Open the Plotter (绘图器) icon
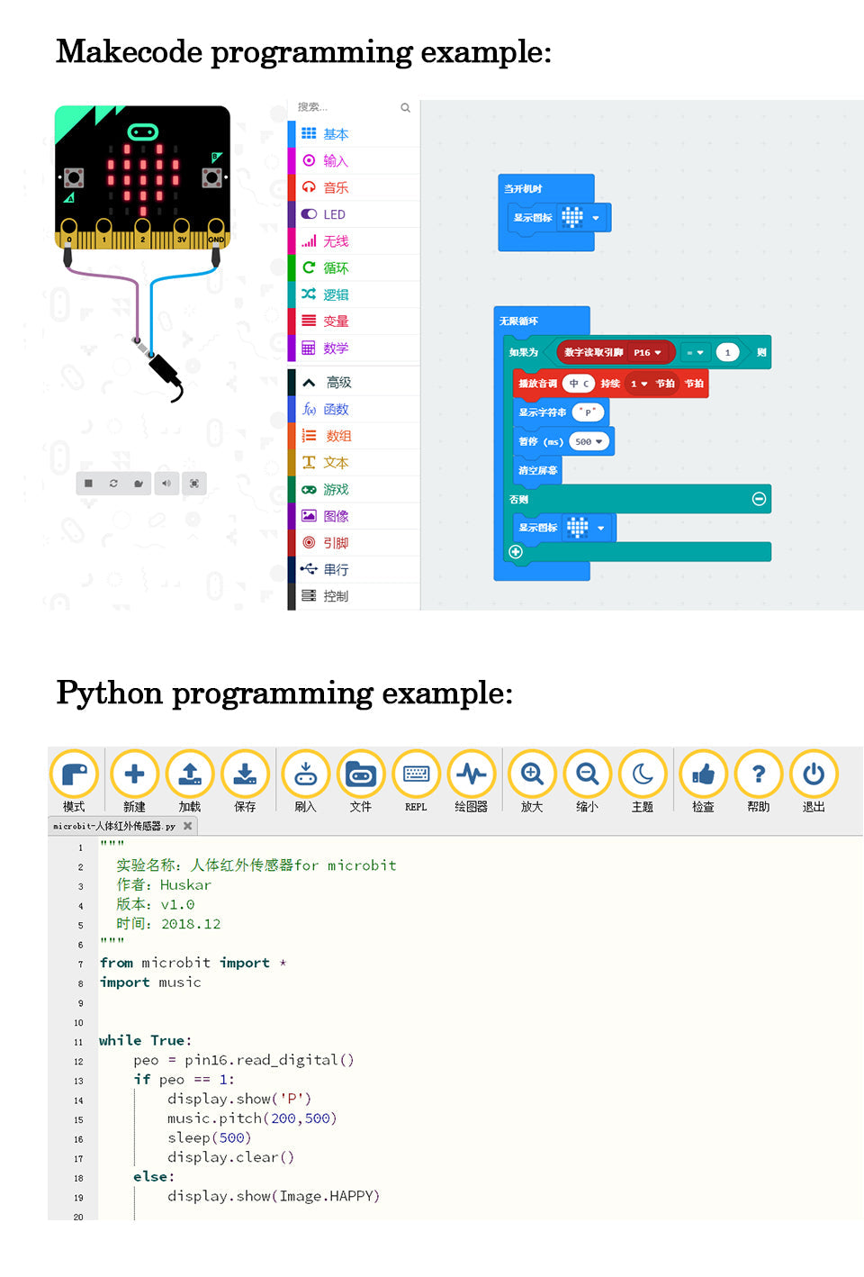Viewport: 864px width, 1277px height. click(x=471, y=774)
